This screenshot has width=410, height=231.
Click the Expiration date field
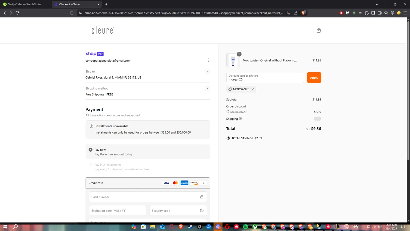[118, 210]
